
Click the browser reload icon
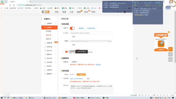click(x=10, y=5)
